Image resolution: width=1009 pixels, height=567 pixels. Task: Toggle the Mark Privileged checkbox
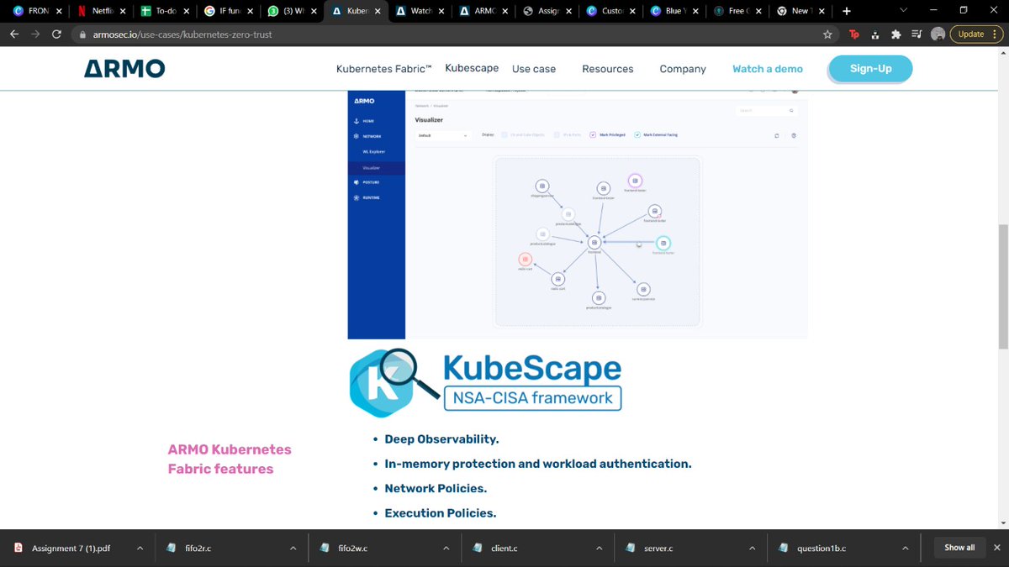[593, 134]
